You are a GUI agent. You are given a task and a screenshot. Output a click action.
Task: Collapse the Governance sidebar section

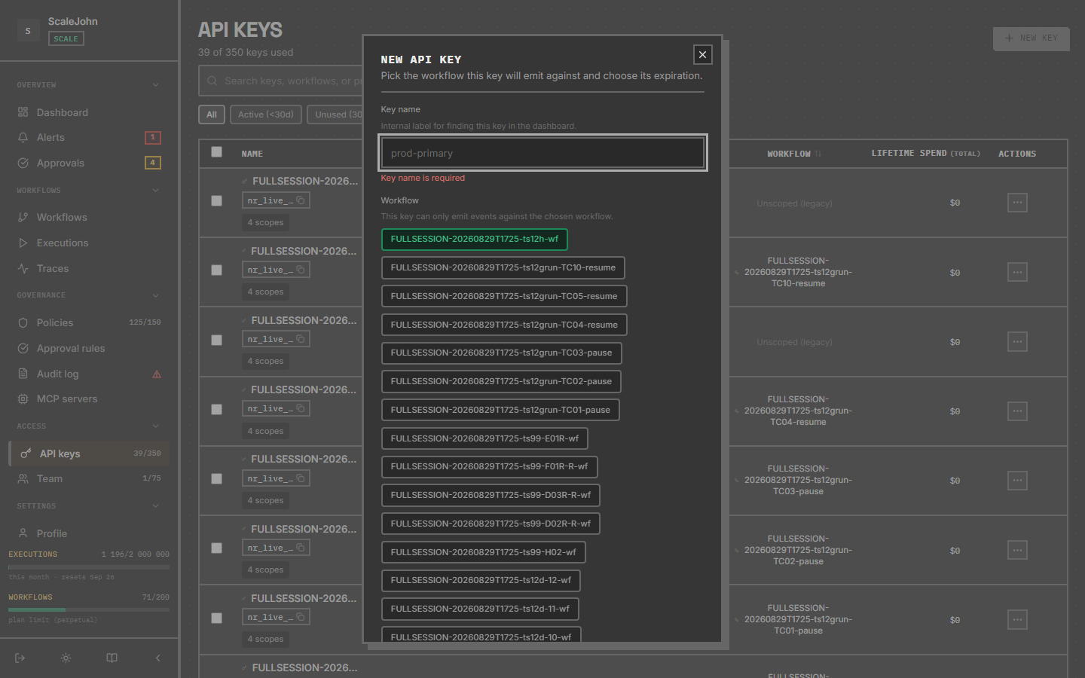click(x=156, y=295)
